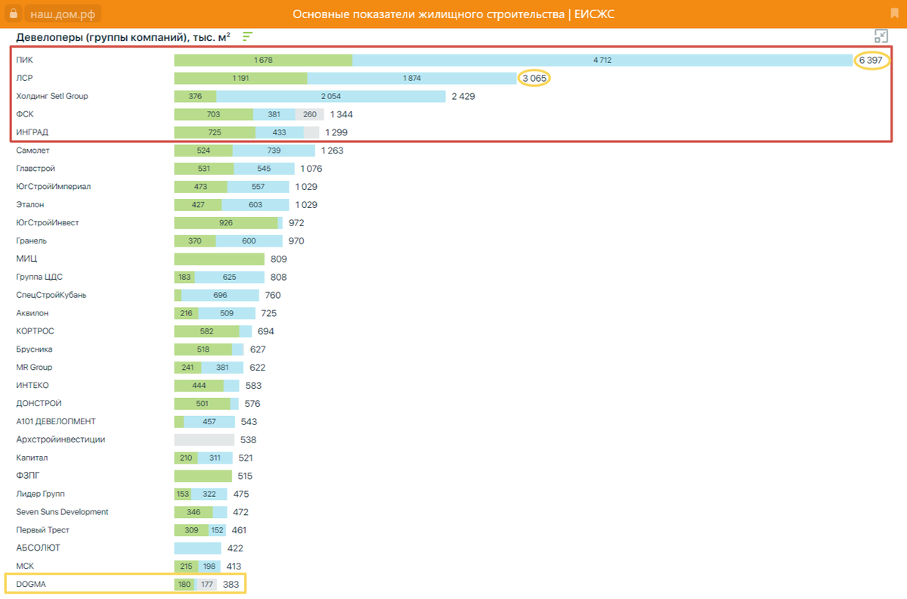
Task: Click the chart title Девелоперы (группы компаний)
Action: (x=123, y=36)
